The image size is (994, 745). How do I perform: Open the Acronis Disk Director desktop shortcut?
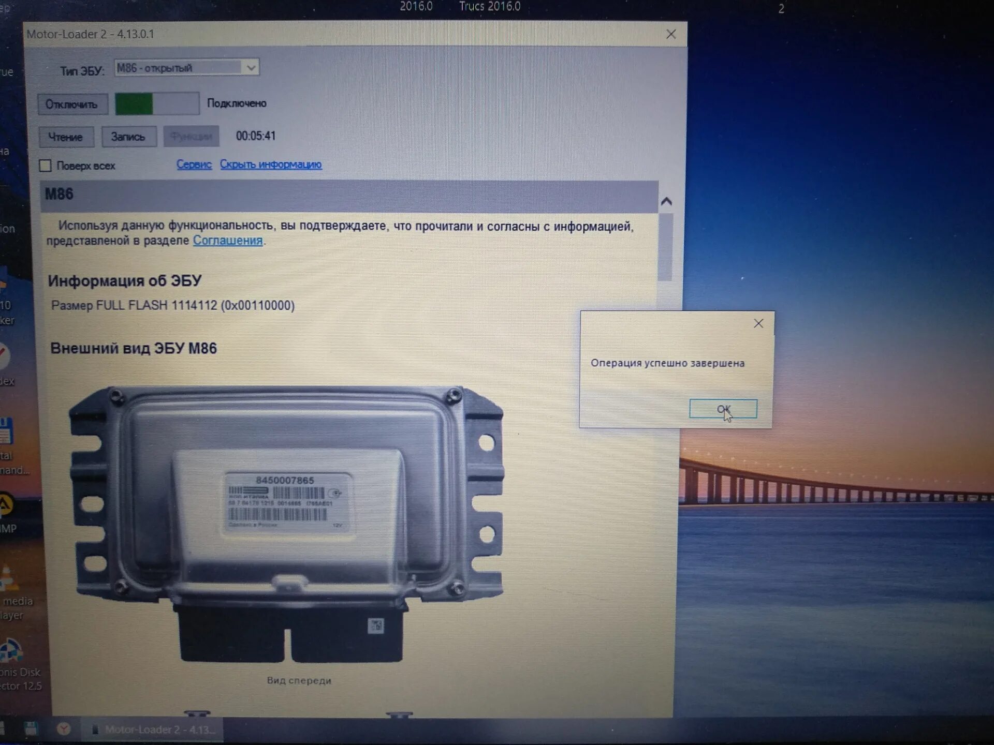pos(11,652)
